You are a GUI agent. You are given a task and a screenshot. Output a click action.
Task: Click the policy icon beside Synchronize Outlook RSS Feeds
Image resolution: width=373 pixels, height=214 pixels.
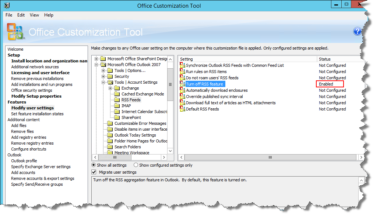[x=183, y=65]
